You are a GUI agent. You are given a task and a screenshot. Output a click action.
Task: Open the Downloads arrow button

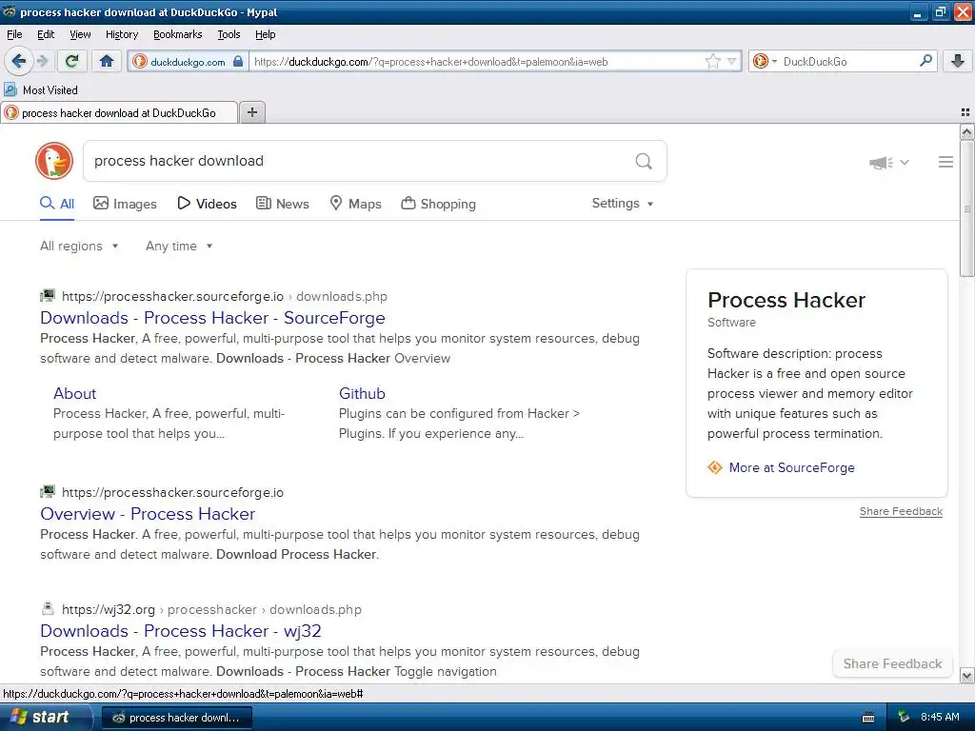958,61
